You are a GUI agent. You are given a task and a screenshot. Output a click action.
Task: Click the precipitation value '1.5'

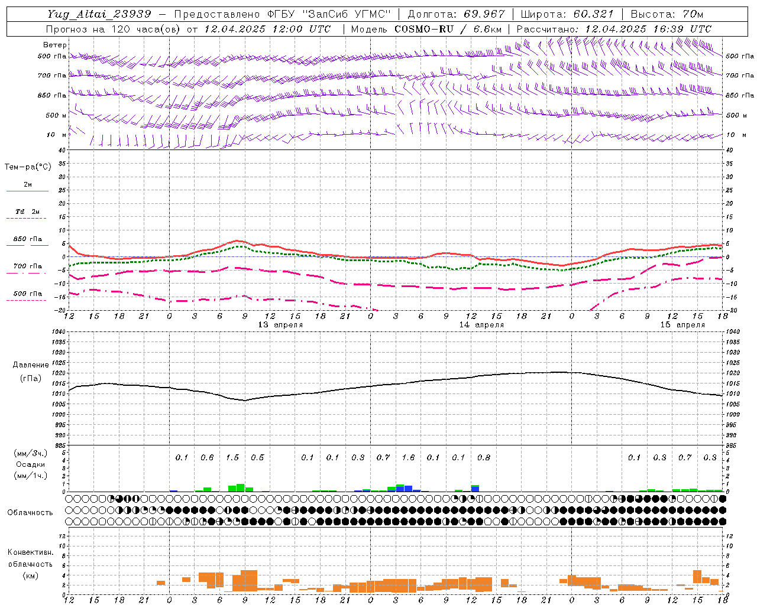(232, 458)
